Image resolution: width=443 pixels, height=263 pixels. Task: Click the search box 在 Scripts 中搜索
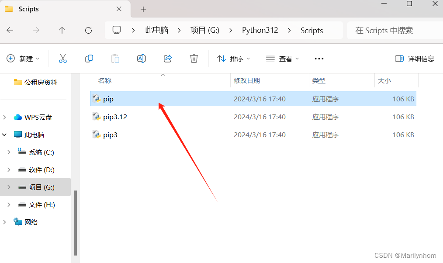(x=395, y=30)
